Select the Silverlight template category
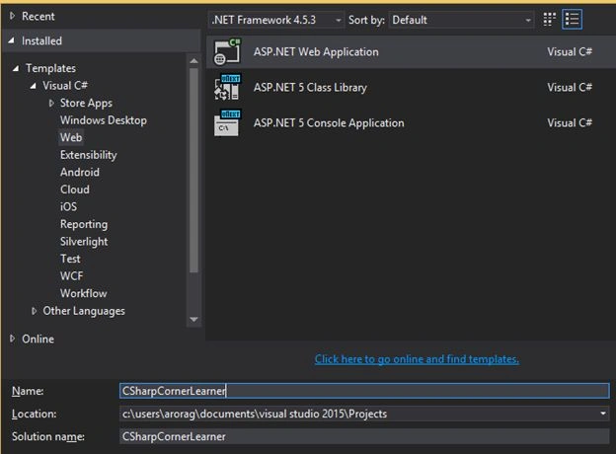 tap(84, 242)
